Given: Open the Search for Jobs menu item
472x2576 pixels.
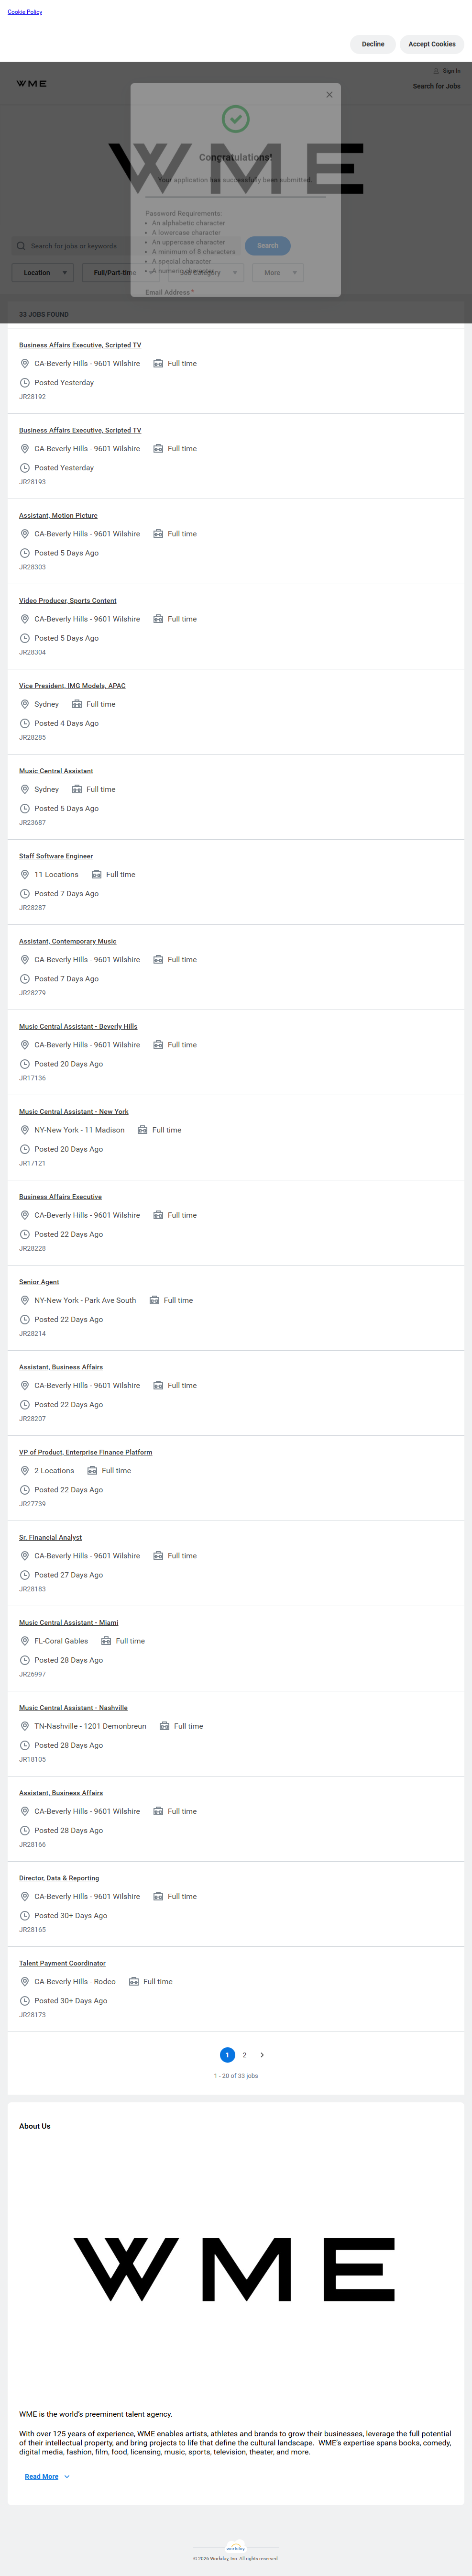Looking at the screenshot, I should pyautogui.click(x=436, y=86).
